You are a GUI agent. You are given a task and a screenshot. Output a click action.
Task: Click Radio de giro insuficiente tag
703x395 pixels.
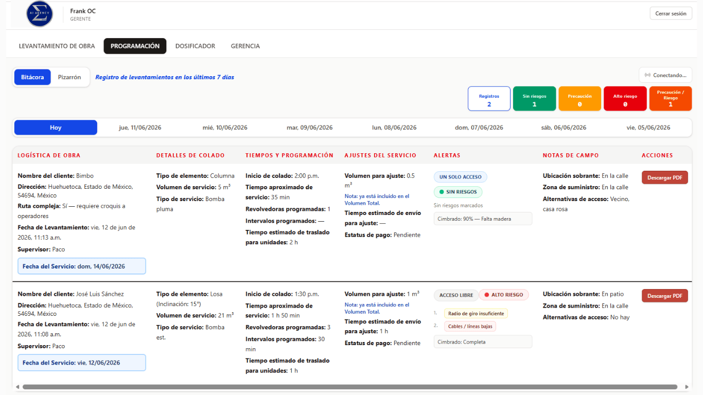(x=476, y=313)
